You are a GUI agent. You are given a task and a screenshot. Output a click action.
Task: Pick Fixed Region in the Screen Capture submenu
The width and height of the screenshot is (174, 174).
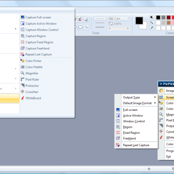tap(136, 133)
